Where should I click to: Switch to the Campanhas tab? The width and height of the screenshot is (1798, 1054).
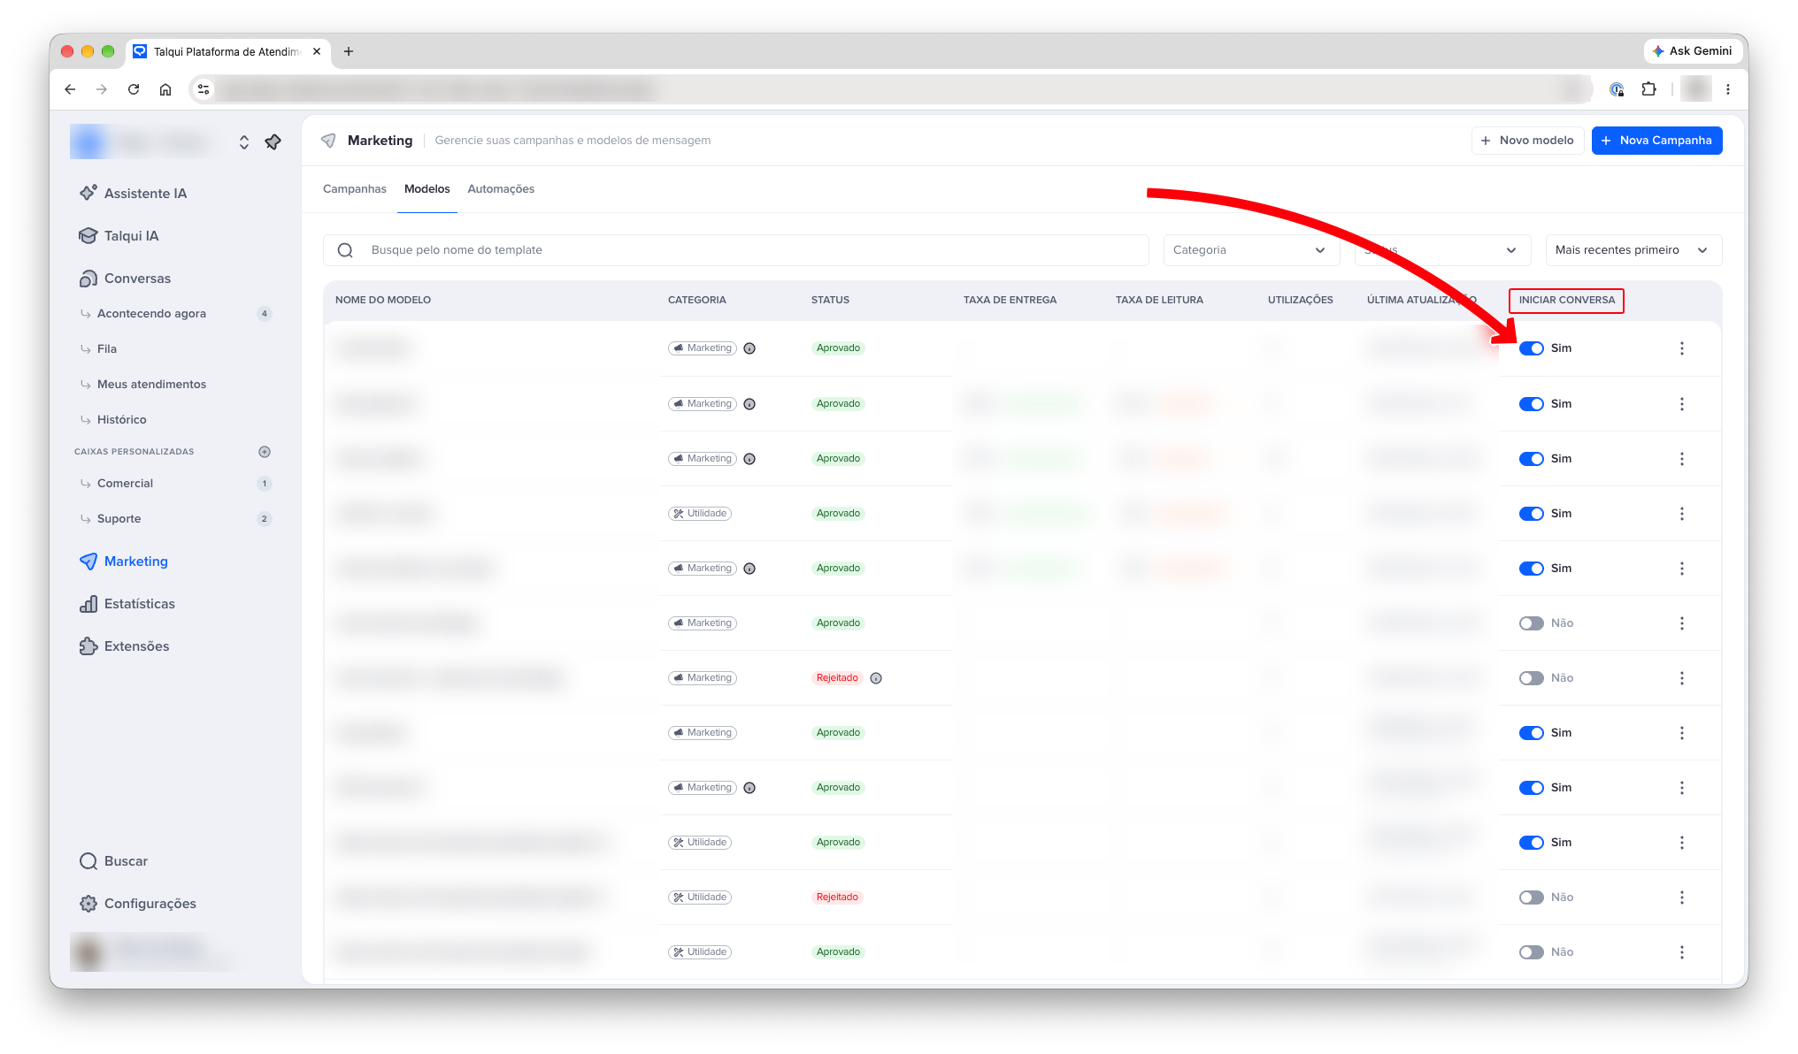click(354, 189)
